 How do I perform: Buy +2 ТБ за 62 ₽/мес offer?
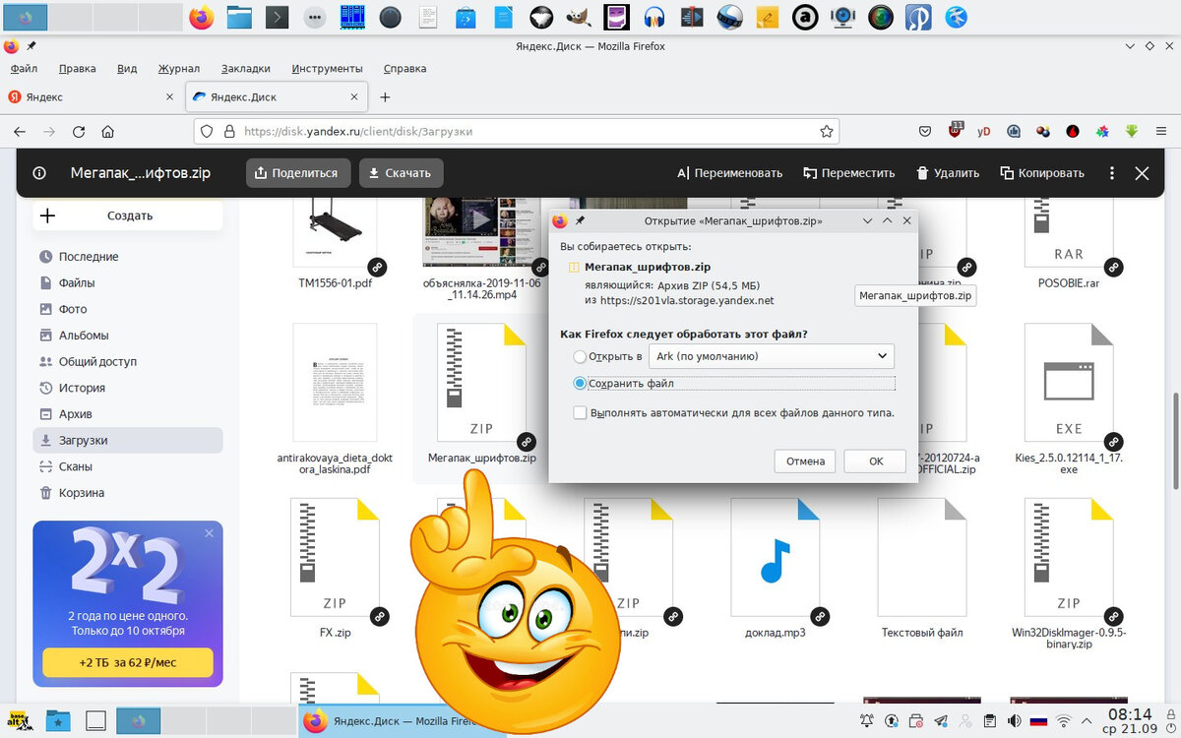point(128,662)
